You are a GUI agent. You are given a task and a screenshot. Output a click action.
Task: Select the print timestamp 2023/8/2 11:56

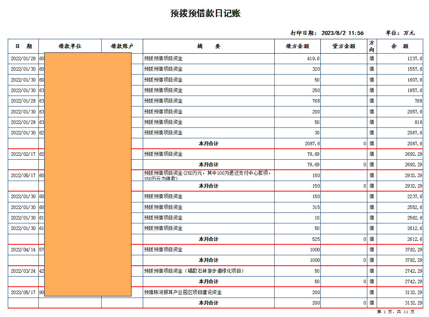[x=343, y=33]
